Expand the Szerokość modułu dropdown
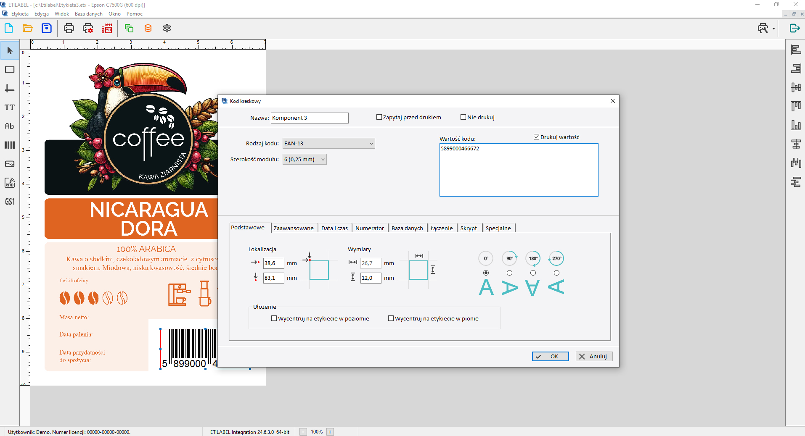The image size is (805, 436). (x=305, y=159)
